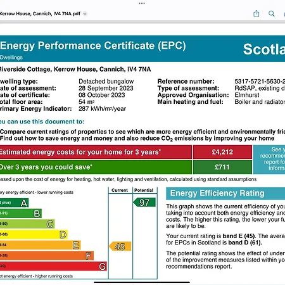Click the 'Reference number:' label
This screenshot has width=285, height=285.
tap(186, 81)
